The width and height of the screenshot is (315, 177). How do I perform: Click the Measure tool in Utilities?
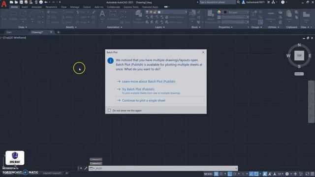click(x=271, y=16)
